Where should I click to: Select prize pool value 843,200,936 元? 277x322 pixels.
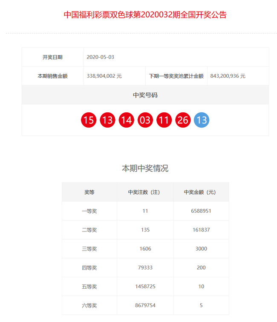point(228,76)
